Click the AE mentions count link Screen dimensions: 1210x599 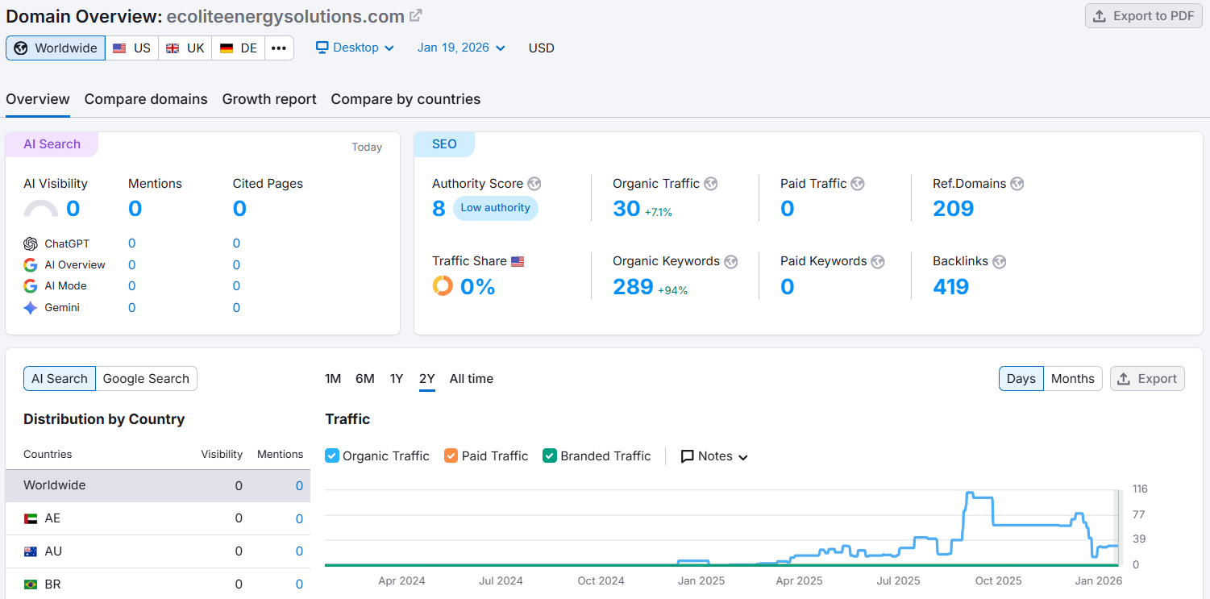(298, 518)
